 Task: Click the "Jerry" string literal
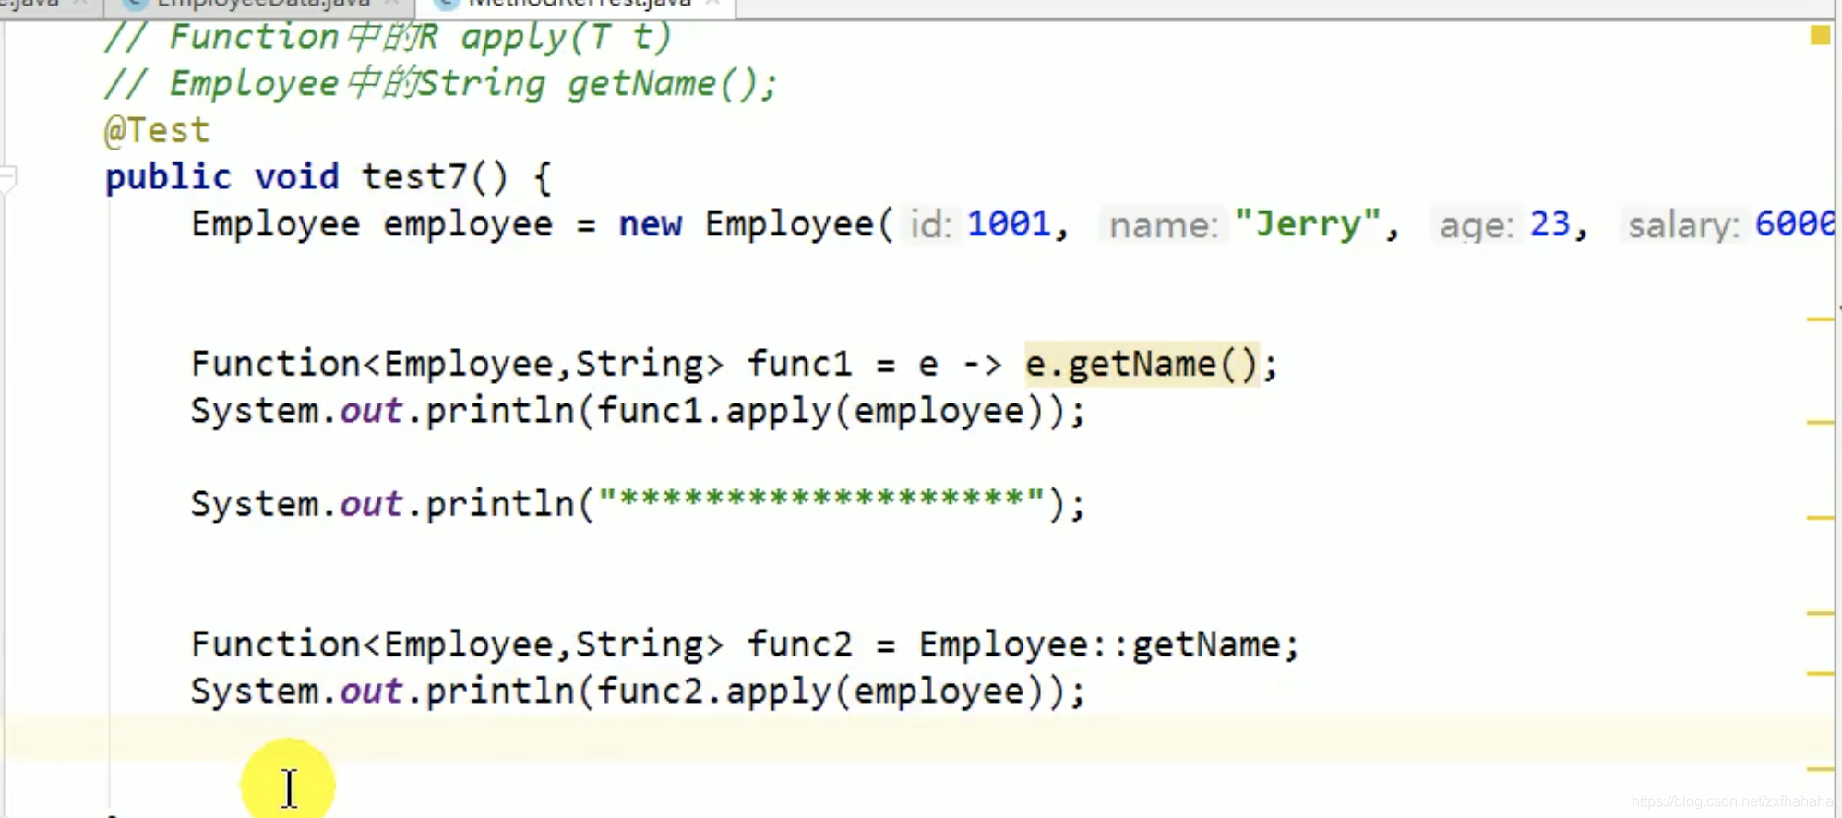click(x=1307, y=223)
